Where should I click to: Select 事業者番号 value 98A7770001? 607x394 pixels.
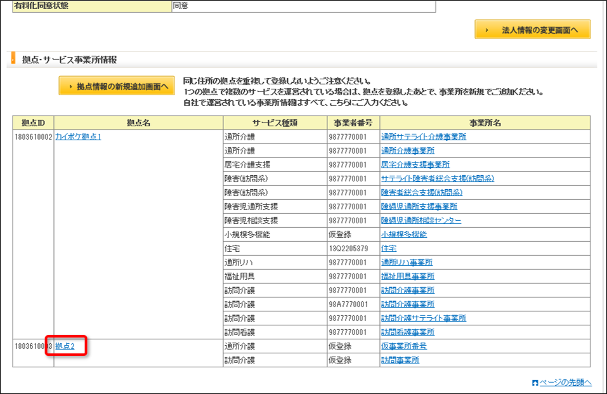pos(348,304)
